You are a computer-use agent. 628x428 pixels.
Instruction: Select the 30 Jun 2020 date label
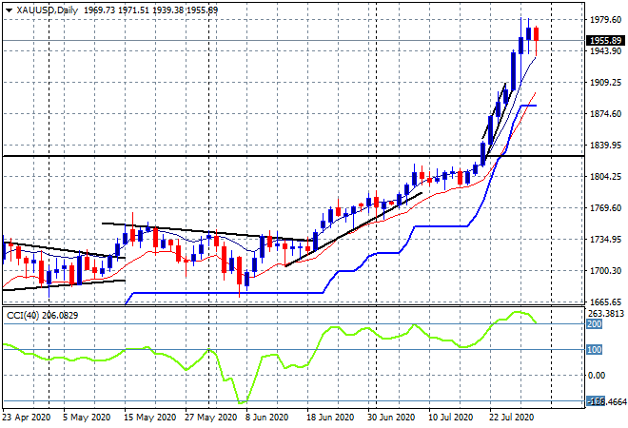tap(391, 418)
